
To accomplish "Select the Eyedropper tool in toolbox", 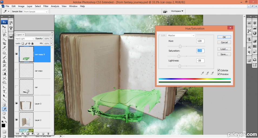I will coord(4,109).
